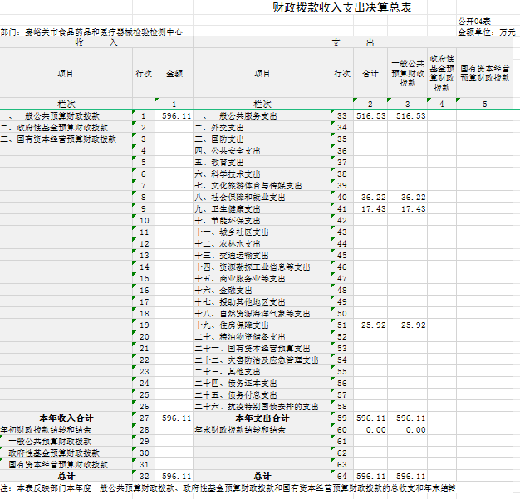Screen dimensions: 520x499
Task: Select the 二十二、灾害防治及应急管理支出 cell
Action: point(257,360)
